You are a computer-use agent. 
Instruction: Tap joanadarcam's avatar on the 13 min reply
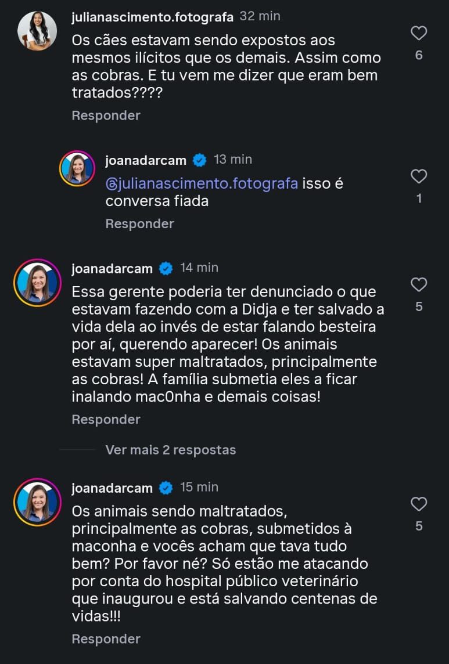coord(77,168)
